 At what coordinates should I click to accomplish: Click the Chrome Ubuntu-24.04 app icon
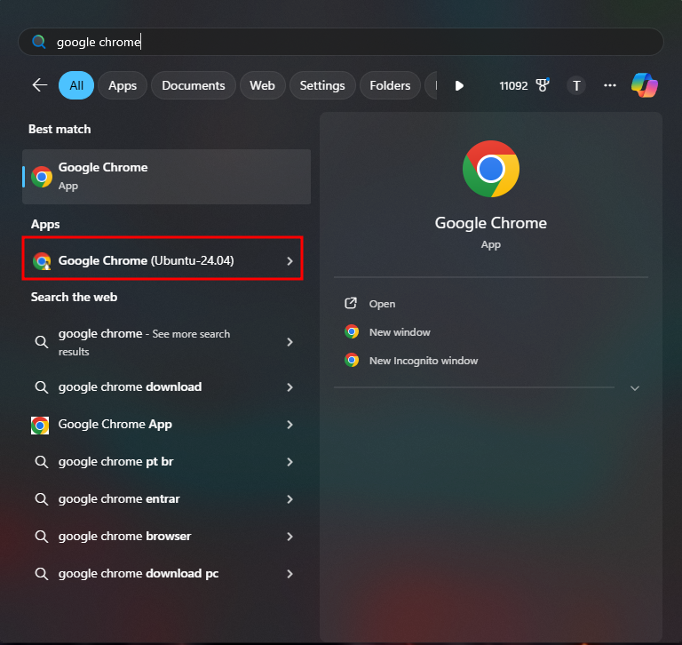pos(42,260)
